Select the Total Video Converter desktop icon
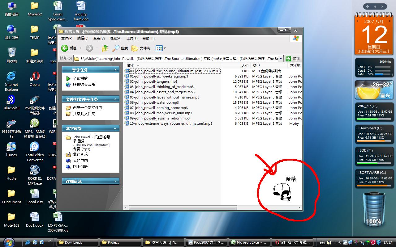Viewport: 396px width, 247px height. click(35, 152)
